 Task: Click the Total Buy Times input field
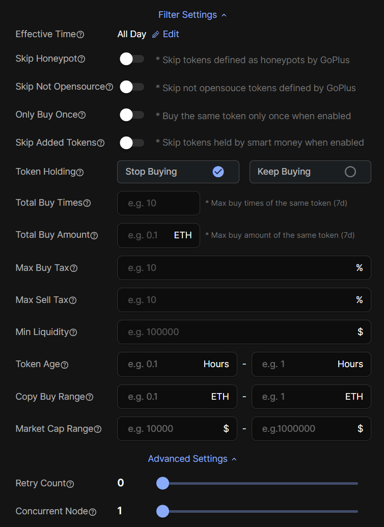(x=158, y=203)
